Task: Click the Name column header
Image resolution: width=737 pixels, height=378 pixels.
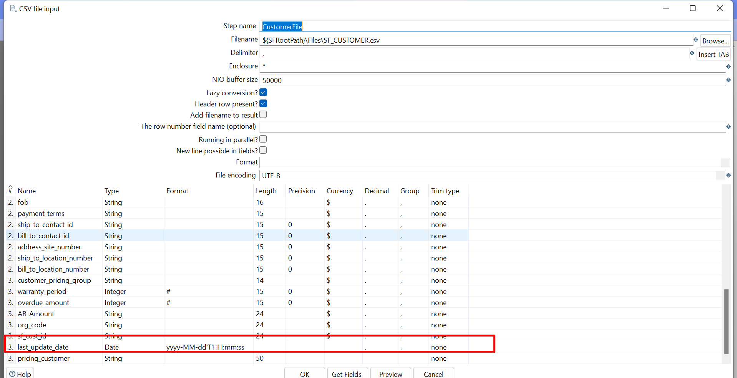Action: pos(27,191)
